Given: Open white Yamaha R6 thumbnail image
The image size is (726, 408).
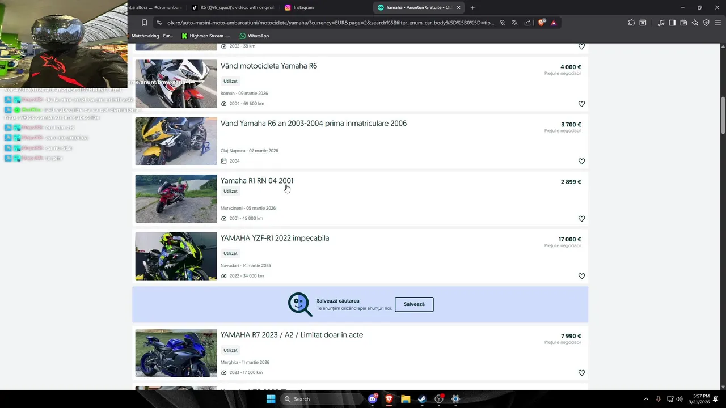Looking at the screenshot, I should tap(176, 84).
